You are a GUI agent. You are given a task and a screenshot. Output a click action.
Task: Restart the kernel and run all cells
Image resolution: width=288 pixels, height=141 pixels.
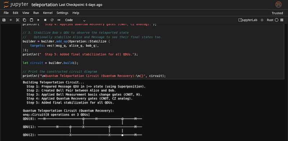coord(59,20)
